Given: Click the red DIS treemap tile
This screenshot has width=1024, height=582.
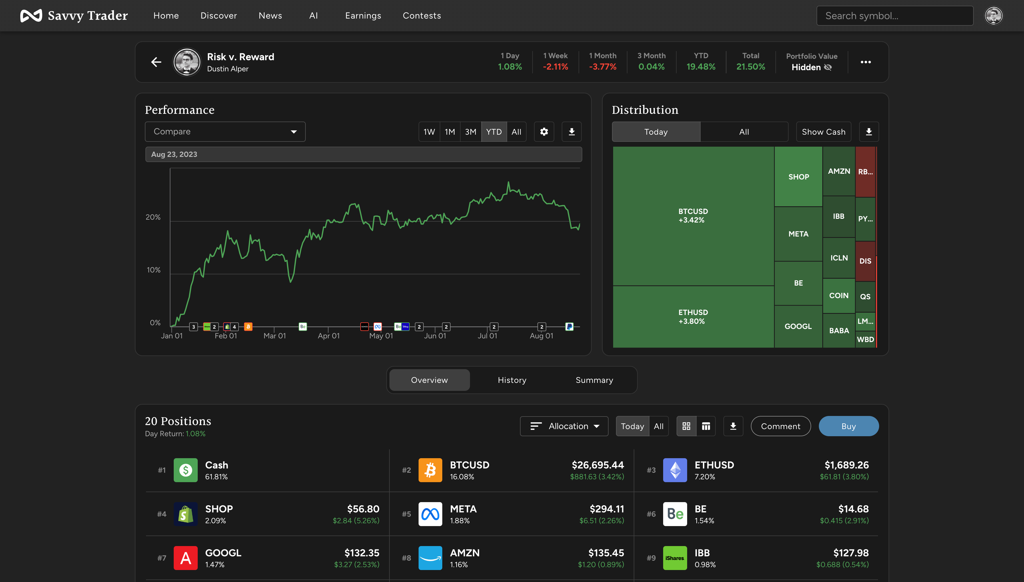Looking at the screenshot, I should click(865, 261).
